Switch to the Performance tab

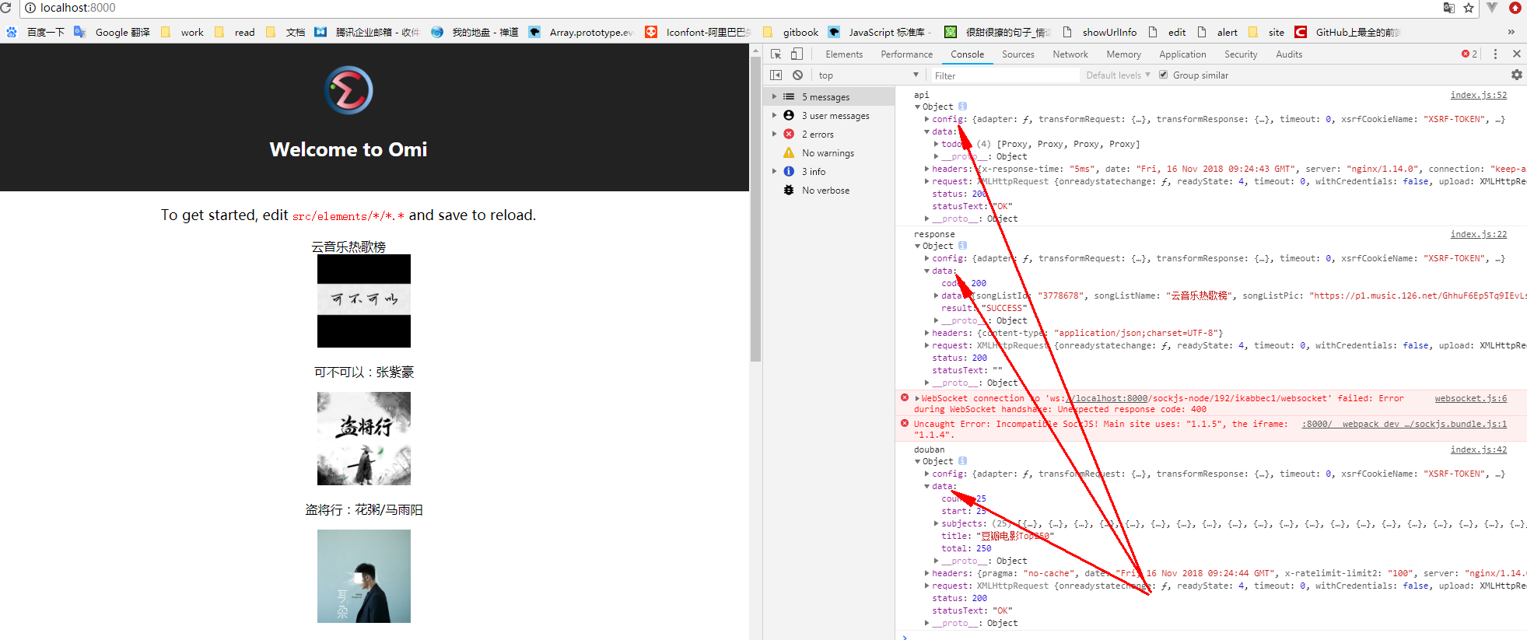click(x=906, y=54)
